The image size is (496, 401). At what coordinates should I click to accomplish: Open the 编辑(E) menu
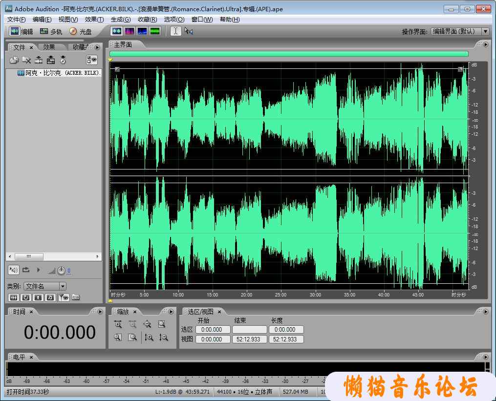coord(42,20)
